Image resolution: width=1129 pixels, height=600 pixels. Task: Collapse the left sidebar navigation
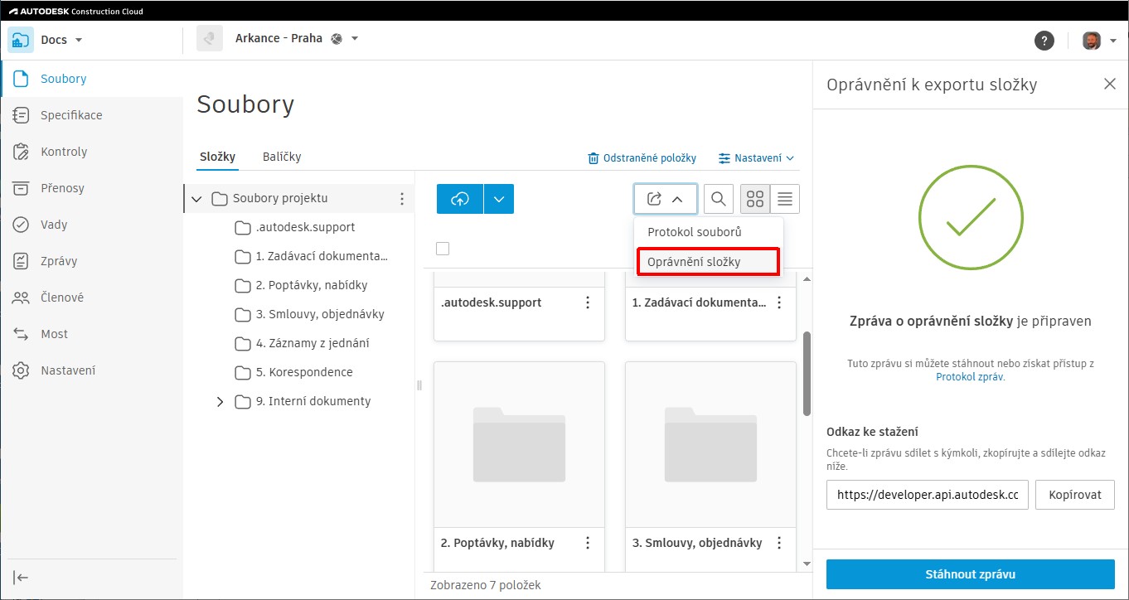tap(22, 578)
